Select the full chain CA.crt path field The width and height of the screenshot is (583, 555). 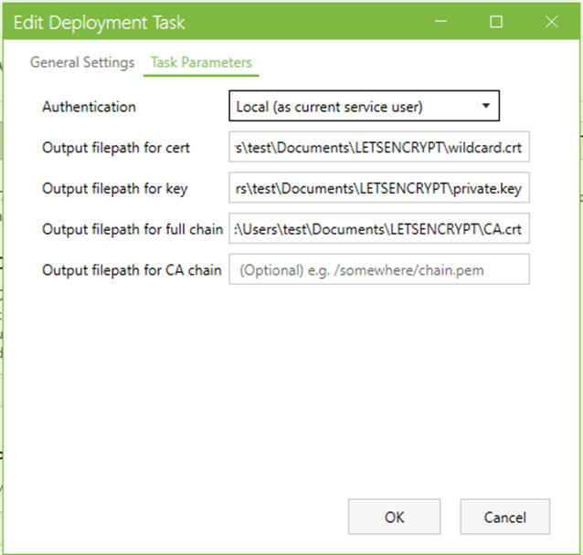pos(379,229)
